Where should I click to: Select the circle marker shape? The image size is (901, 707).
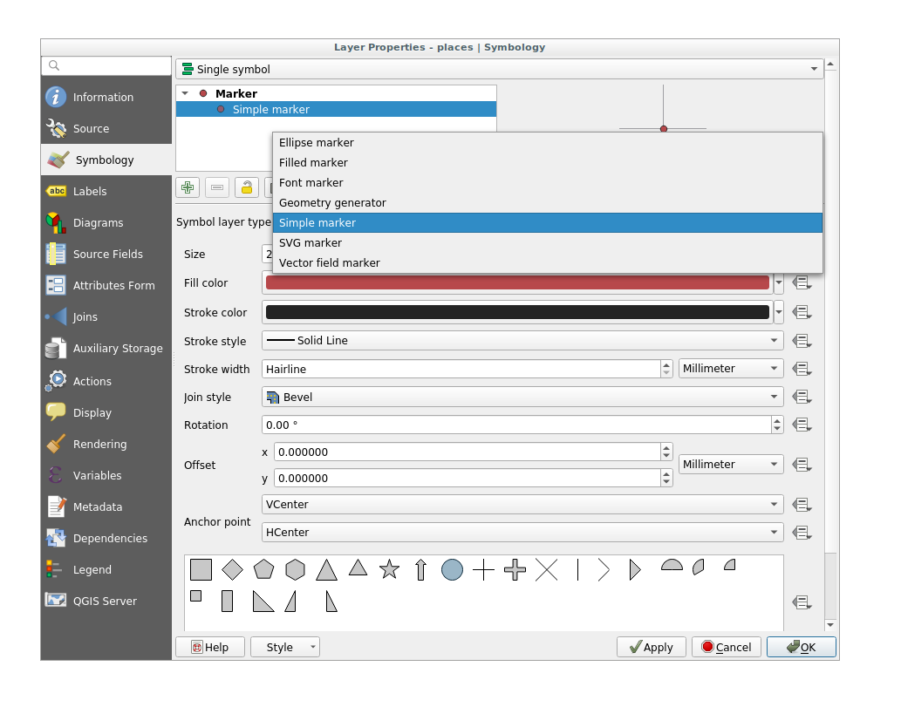pyautogui.click(x=452, y=570)
